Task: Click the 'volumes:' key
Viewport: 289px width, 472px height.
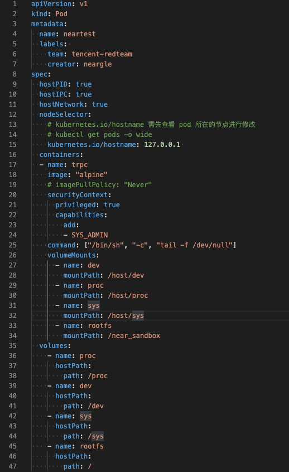Action: point(55,346)
